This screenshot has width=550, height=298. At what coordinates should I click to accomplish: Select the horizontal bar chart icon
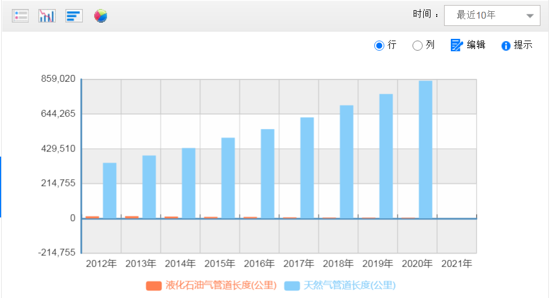click(x=74, y=16)
